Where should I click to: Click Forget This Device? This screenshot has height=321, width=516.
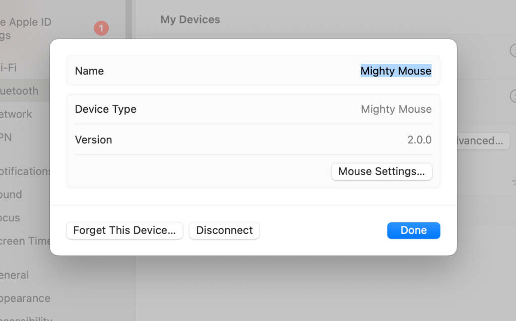(x=124, y=230)
